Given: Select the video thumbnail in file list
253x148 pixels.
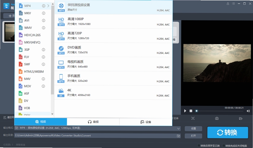Looking at the screenshot, I should [9, 32].
